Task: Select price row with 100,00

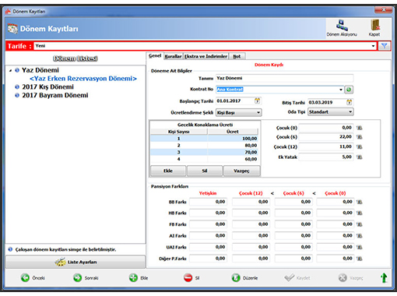Action: coord(205,139)
